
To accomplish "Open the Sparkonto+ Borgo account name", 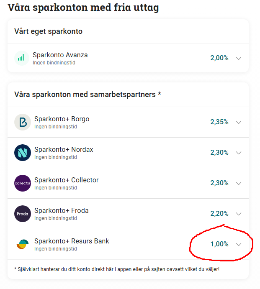I will [62, 119].
